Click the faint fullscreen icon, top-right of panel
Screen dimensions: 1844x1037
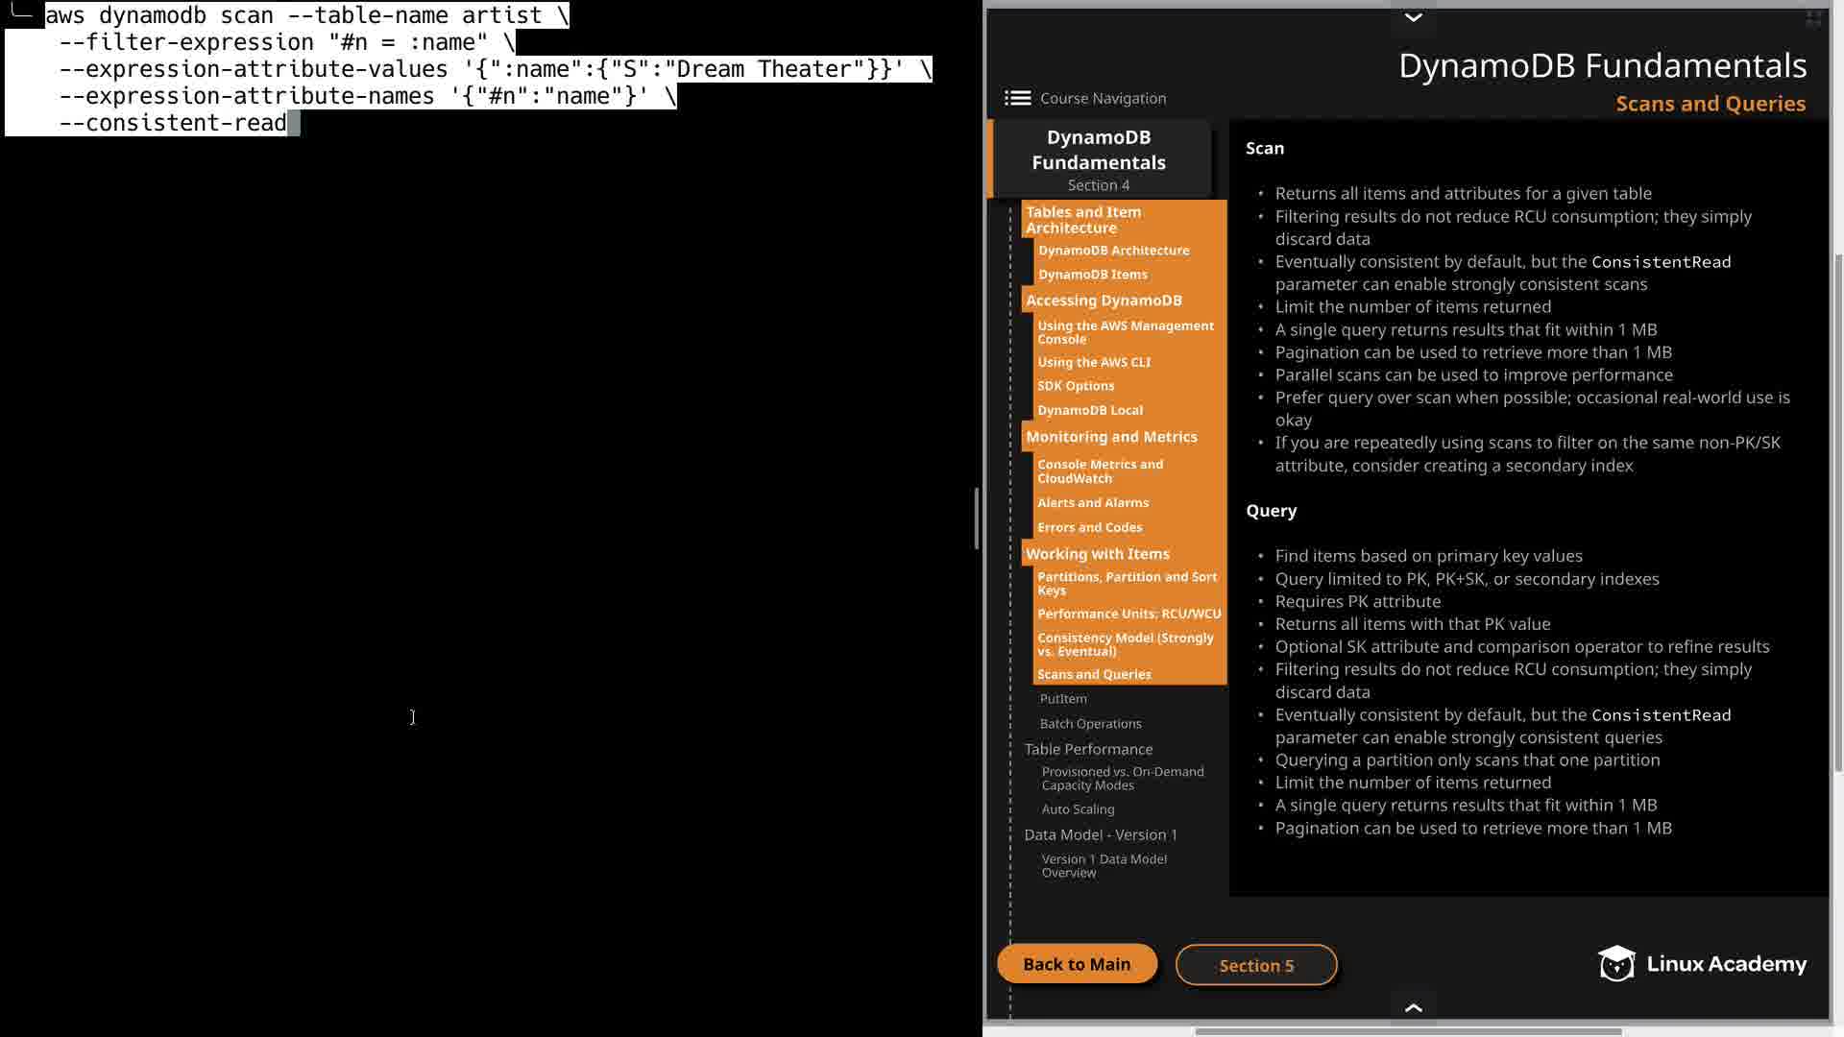coord(1813,18)
